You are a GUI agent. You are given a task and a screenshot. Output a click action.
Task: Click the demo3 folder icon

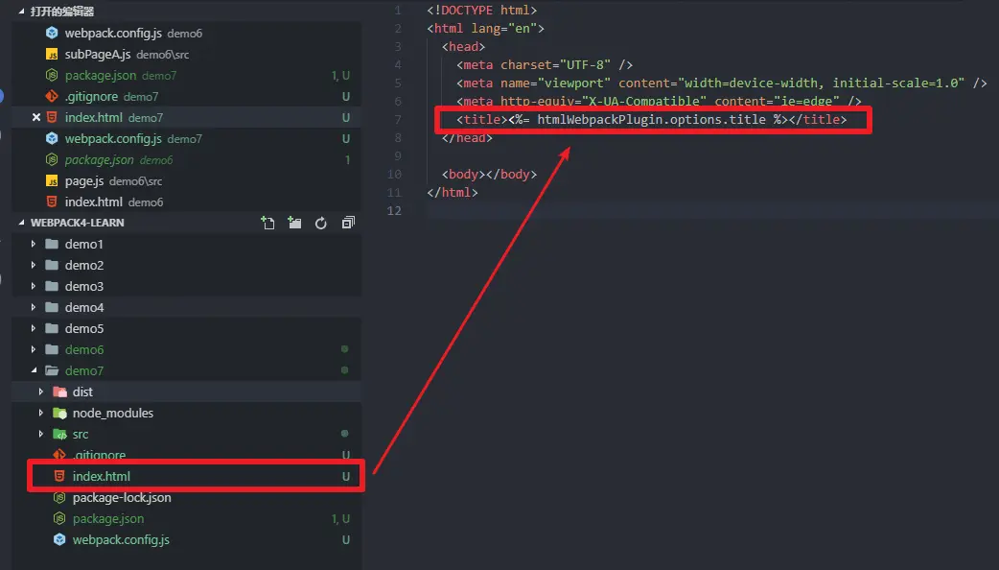coord(52,286)
